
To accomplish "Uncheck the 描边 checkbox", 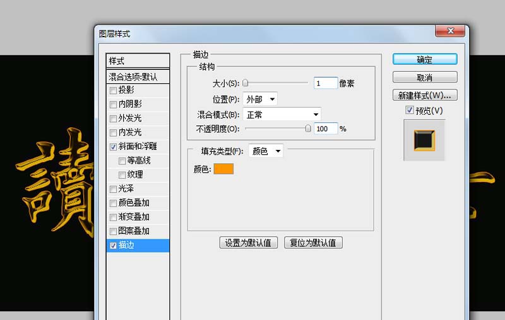I will click(113, 246).
